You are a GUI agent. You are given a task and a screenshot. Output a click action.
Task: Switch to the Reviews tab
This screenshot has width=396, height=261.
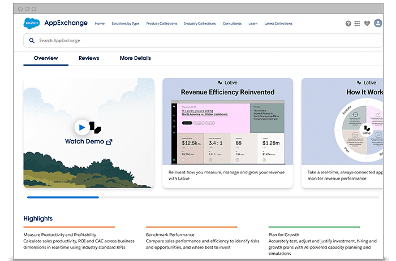[89, 58]
